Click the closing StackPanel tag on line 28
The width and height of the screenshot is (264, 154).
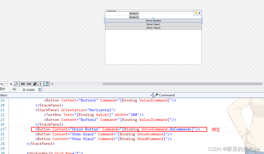point(41,144)
